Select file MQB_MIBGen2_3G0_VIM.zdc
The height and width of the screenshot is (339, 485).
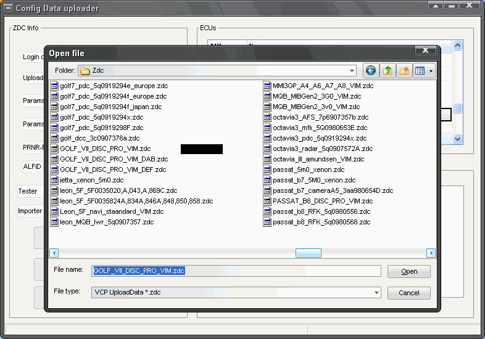pos(317,96)
